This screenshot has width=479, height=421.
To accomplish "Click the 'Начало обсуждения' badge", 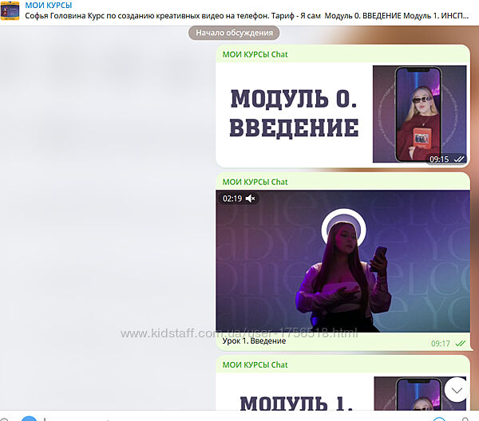I will 235,33.
